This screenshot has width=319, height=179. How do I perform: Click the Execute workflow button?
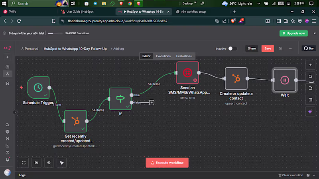tap(167, 163)
